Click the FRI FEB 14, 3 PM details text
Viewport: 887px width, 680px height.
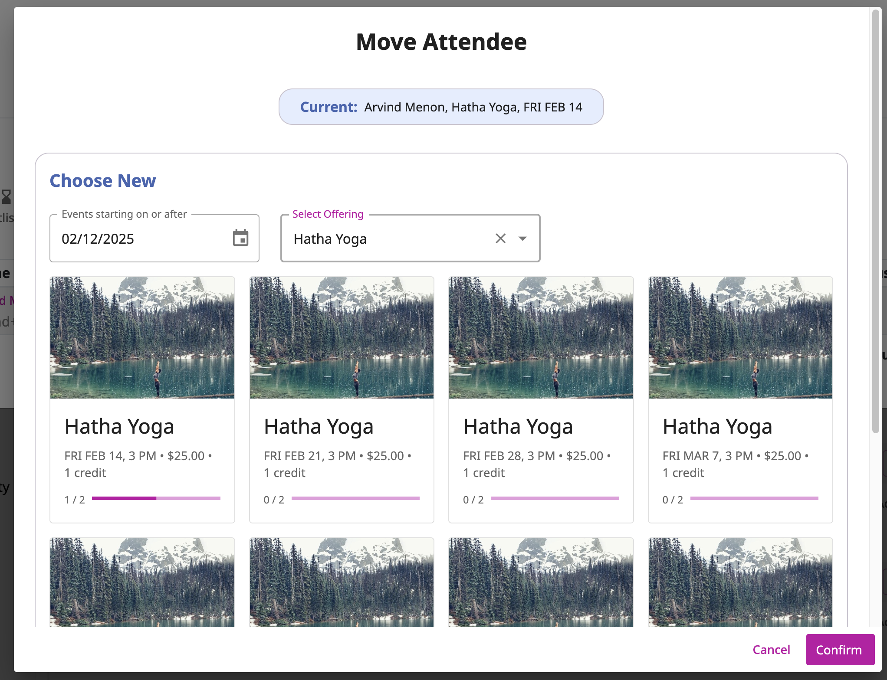[138, 464]
